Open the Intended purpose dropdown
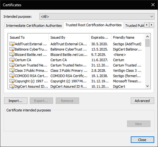The image size is (158, 147). pyautogui.click(x=97, y=16)
